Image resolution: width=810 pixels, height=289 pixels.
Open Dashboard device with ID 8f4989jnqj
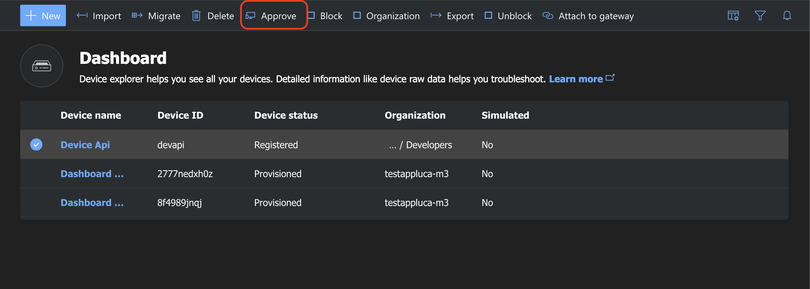coord(92,203)
